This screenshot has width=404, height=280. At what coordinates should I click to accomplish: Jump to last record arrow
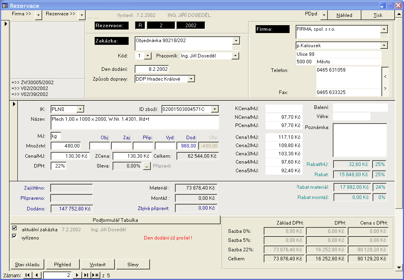[x=86, y=275]
